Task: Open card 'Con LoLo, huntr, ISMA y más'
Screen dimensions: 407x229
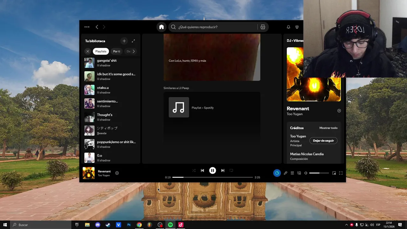Action: point(212,57)
